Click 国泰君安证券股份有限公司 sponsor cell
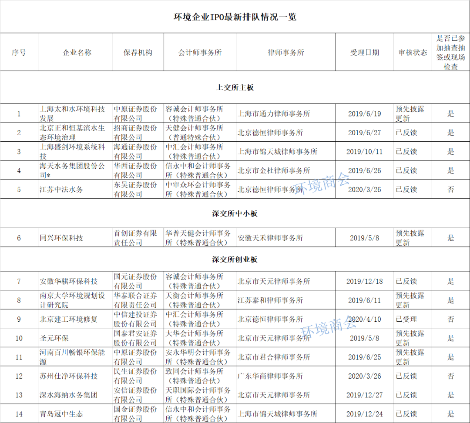 click(138, 338)
